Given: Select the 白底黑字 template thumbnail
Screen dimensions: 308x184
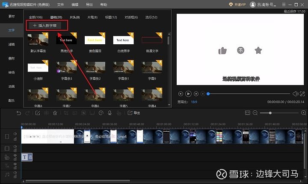Looking at the screenshot, I should 123,39.
